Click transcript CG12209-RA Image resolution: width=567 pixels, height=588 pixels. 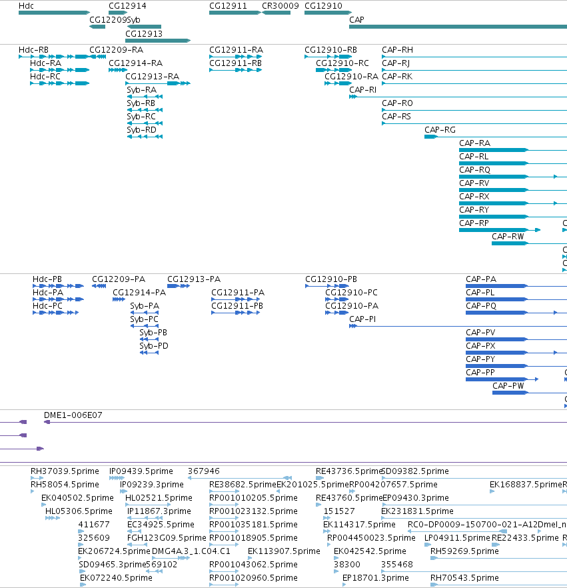pyautogui.click(x=97, y=57)
